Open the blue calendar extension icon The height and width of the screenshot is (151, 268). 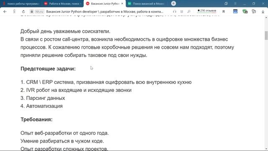click(x=235, y=11)
